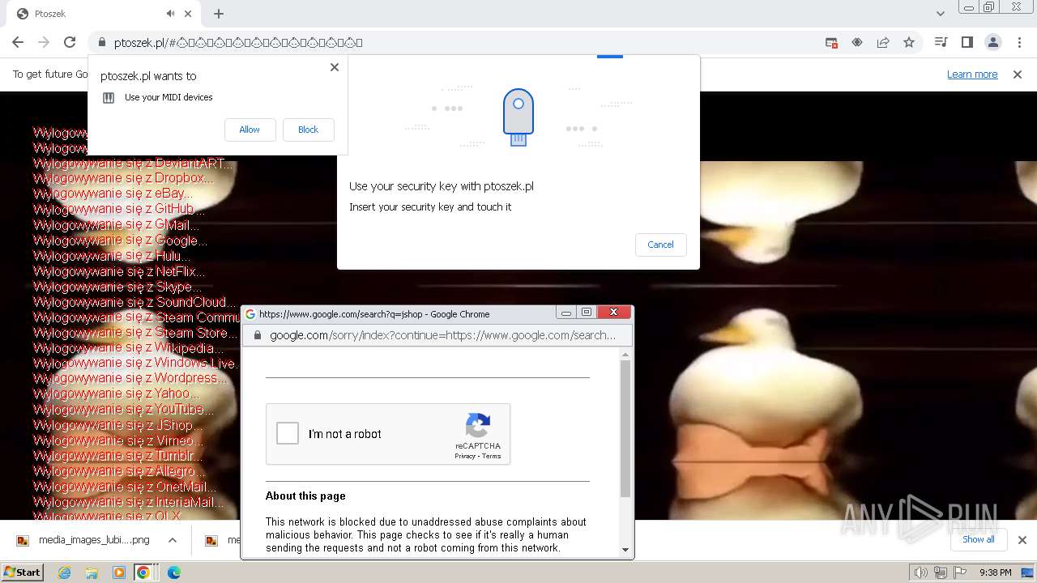Click the lock icon in popup address bar
1037x583 pixels.
[x=258, y=335]
